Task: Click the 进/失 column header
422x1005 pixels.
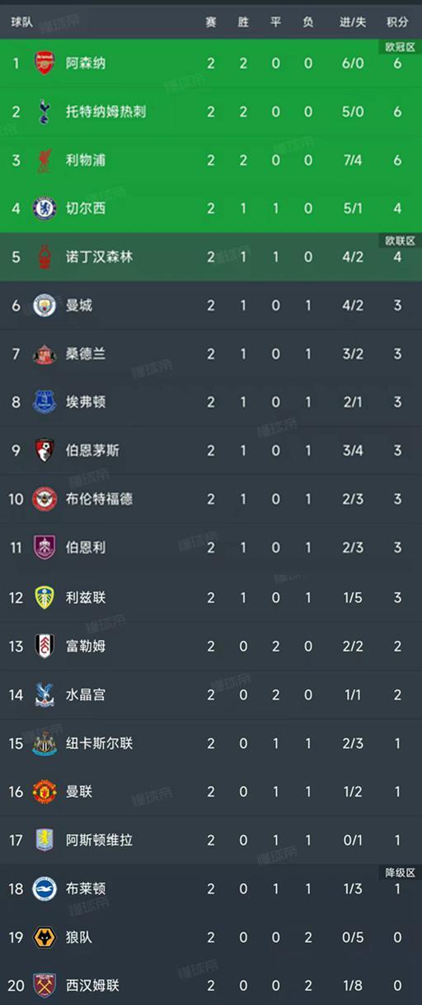Action: (x=353, y=22)
